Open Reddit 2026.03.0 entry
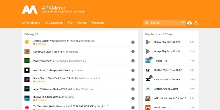220x110 pixels. (x=163, y=108)
